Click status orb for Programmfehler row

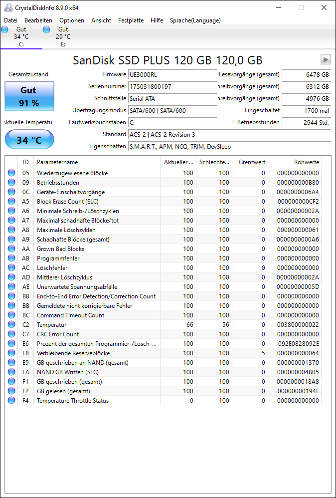click(11, 258)
